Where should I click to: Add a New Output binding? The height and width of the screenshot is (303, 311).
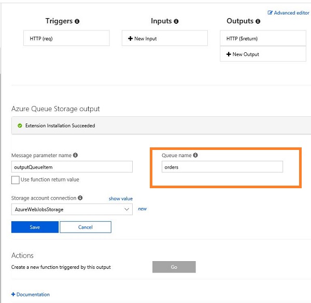click(263, 54)
